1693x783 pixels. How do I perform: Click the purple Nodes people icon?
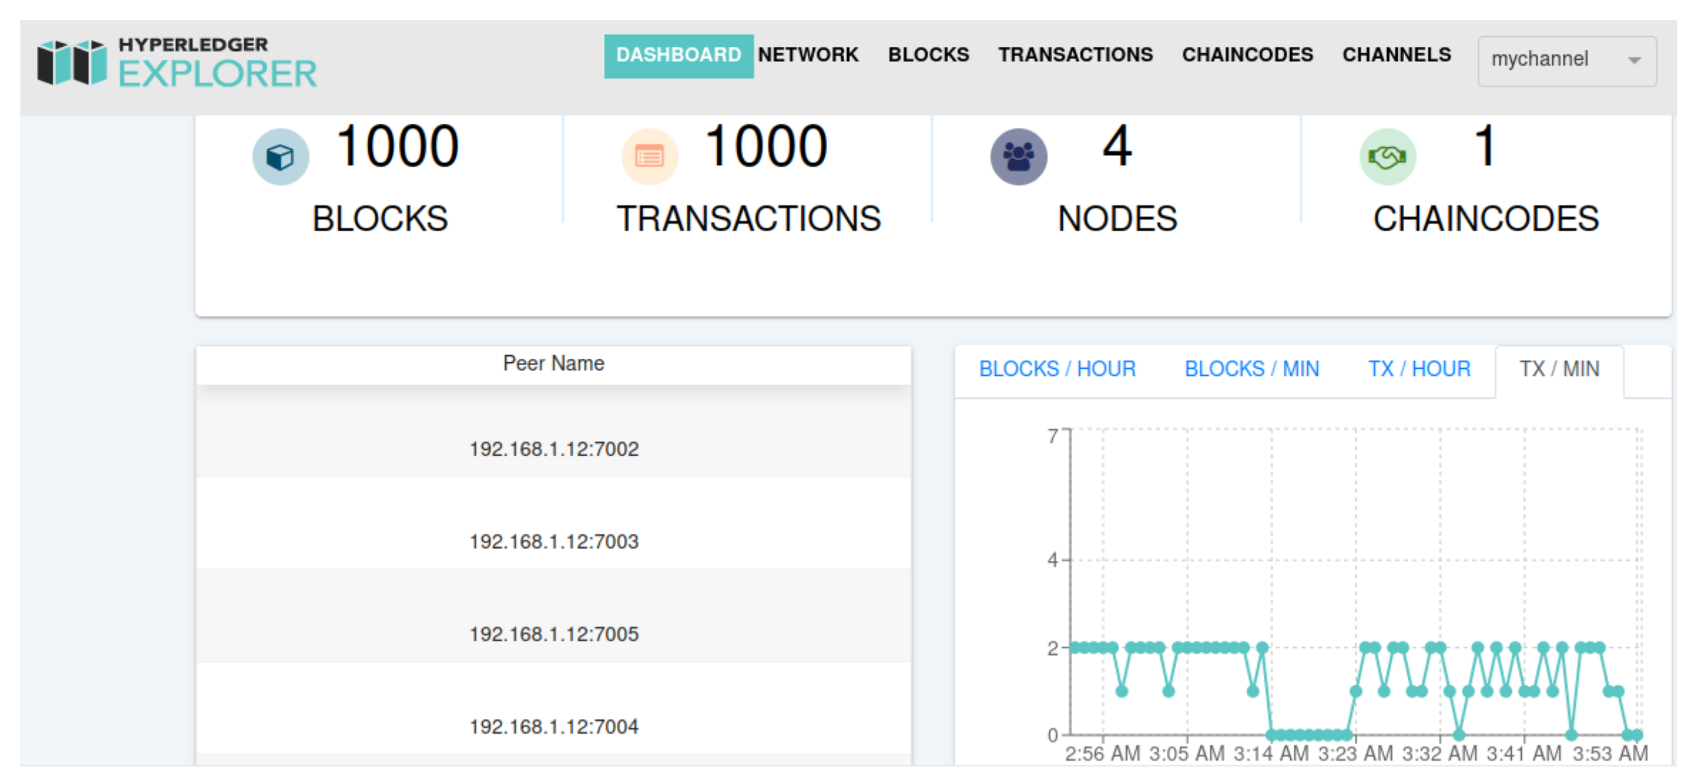[x=1019, y=157]
